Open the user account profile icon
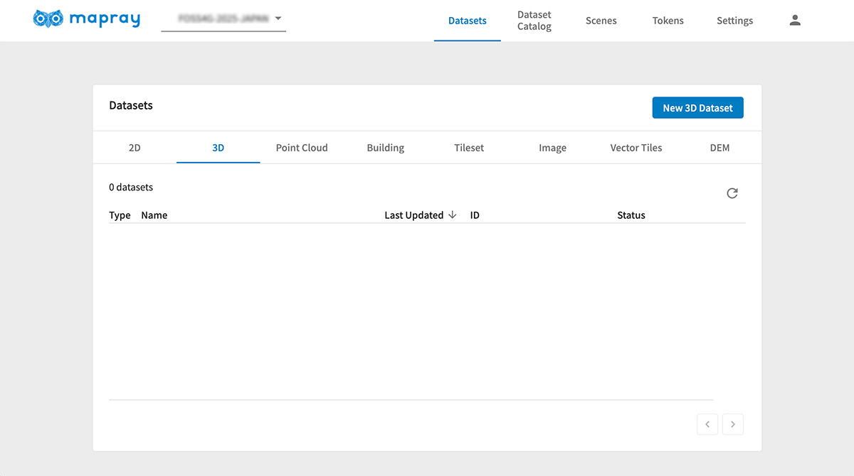Screen dimensions: 854x476 point(795,21)
